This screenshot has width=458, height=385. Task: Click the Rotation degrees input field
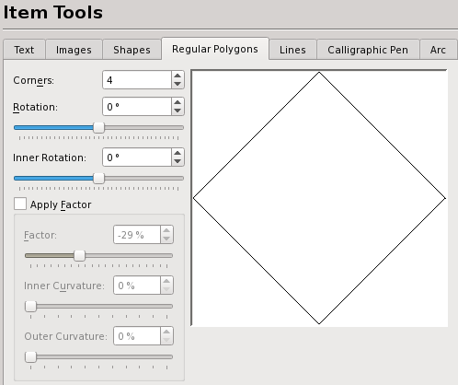point(137,107)
